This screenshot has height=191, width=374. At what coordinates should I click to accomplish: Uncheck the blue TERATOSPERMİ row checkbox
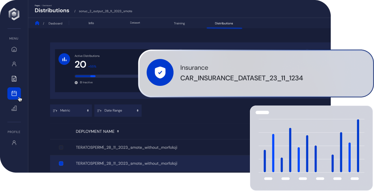point(61,163)
